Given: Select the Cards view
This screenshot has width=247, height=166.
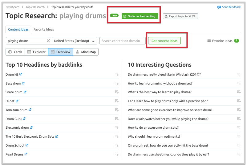Looking at the screenshot, I should (15, 52).
